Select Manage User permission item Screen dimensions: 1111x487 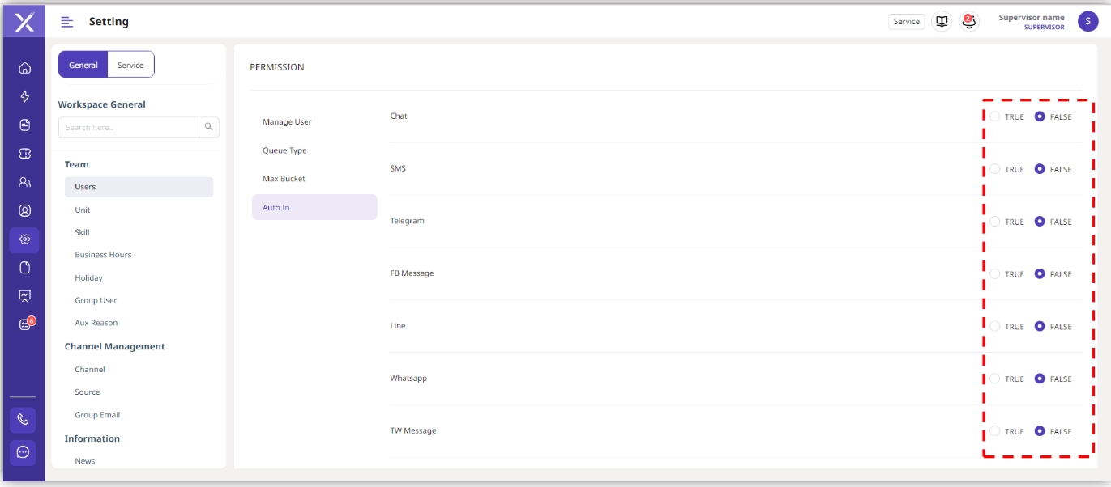pos(287,122)
